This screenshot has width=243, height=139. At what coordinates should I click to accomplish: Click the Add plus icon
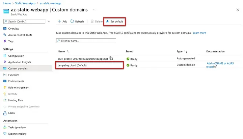point(59,21)
